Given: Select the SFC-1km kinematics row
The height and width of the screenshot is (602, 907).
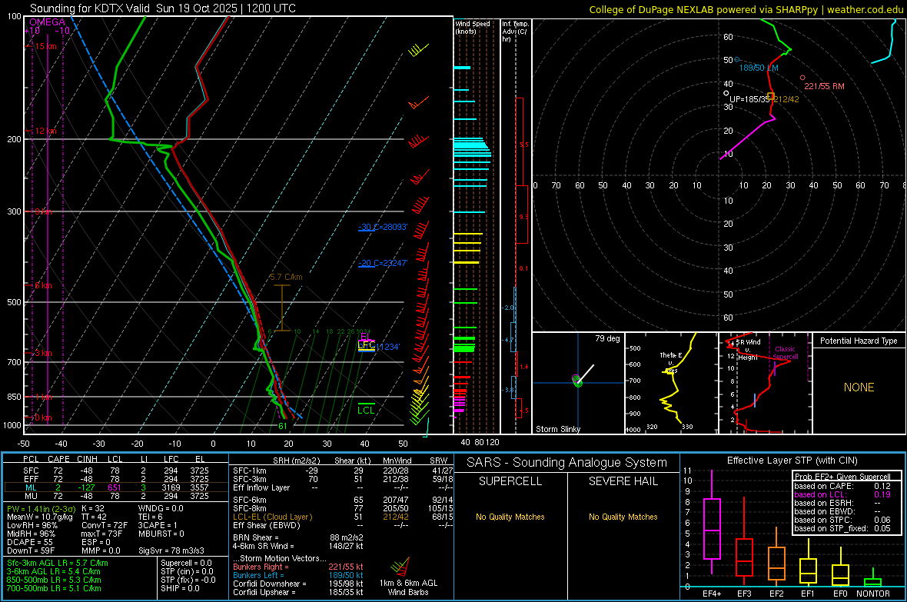Looking at the screenshot, I should pyautogui.click(x=343, y=471).
